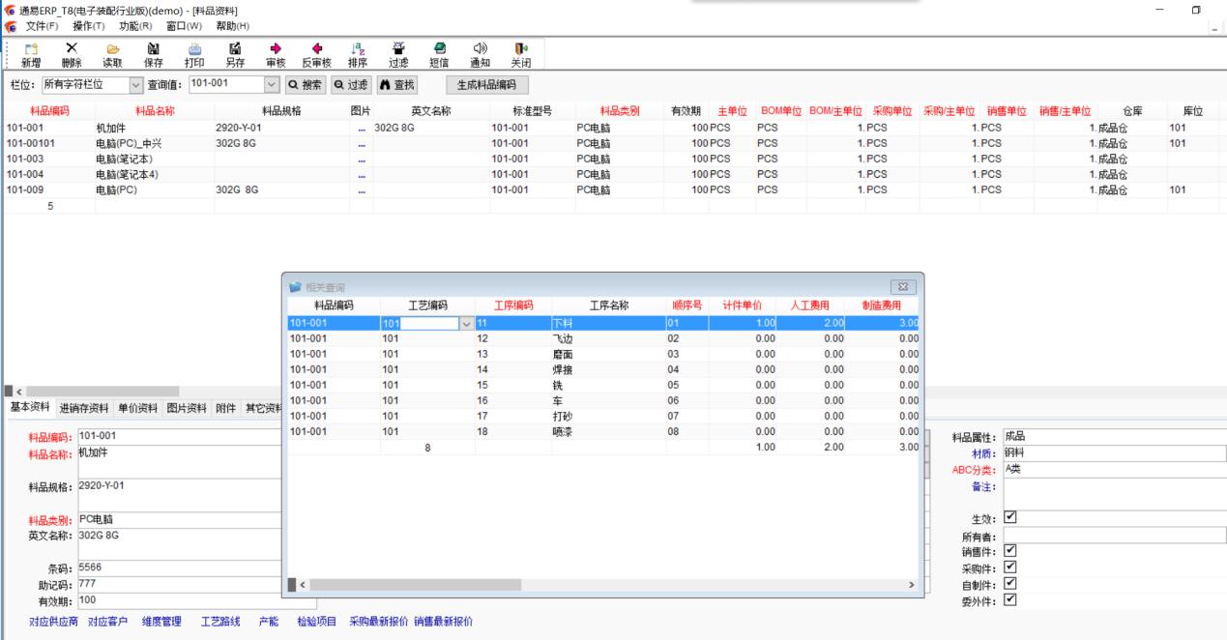Click the 生成料品编码 button

487,85
